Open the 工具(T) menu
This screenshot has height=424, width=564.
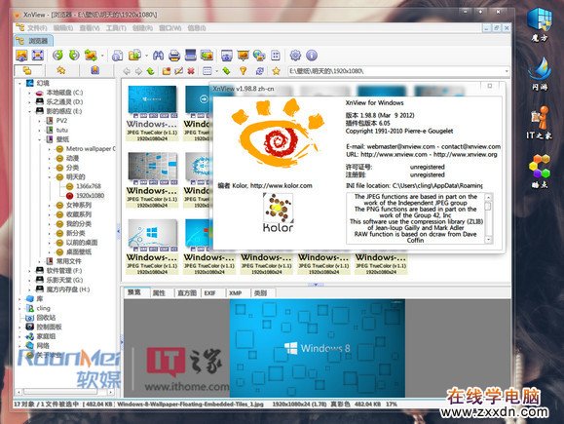coord(116,28)
